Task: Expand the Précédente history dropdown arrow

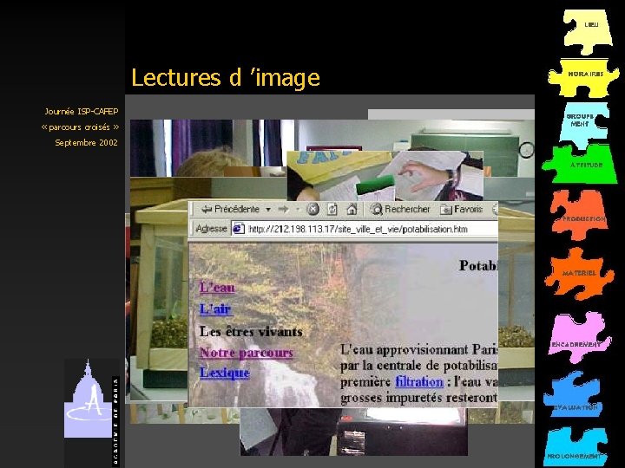Action: tap(268, 210)
